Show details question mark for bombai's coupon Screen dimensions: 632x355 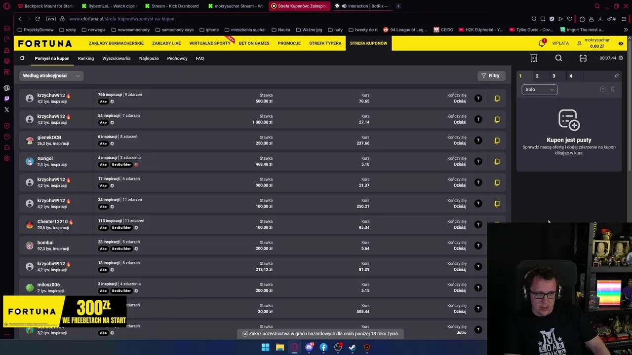478,246
